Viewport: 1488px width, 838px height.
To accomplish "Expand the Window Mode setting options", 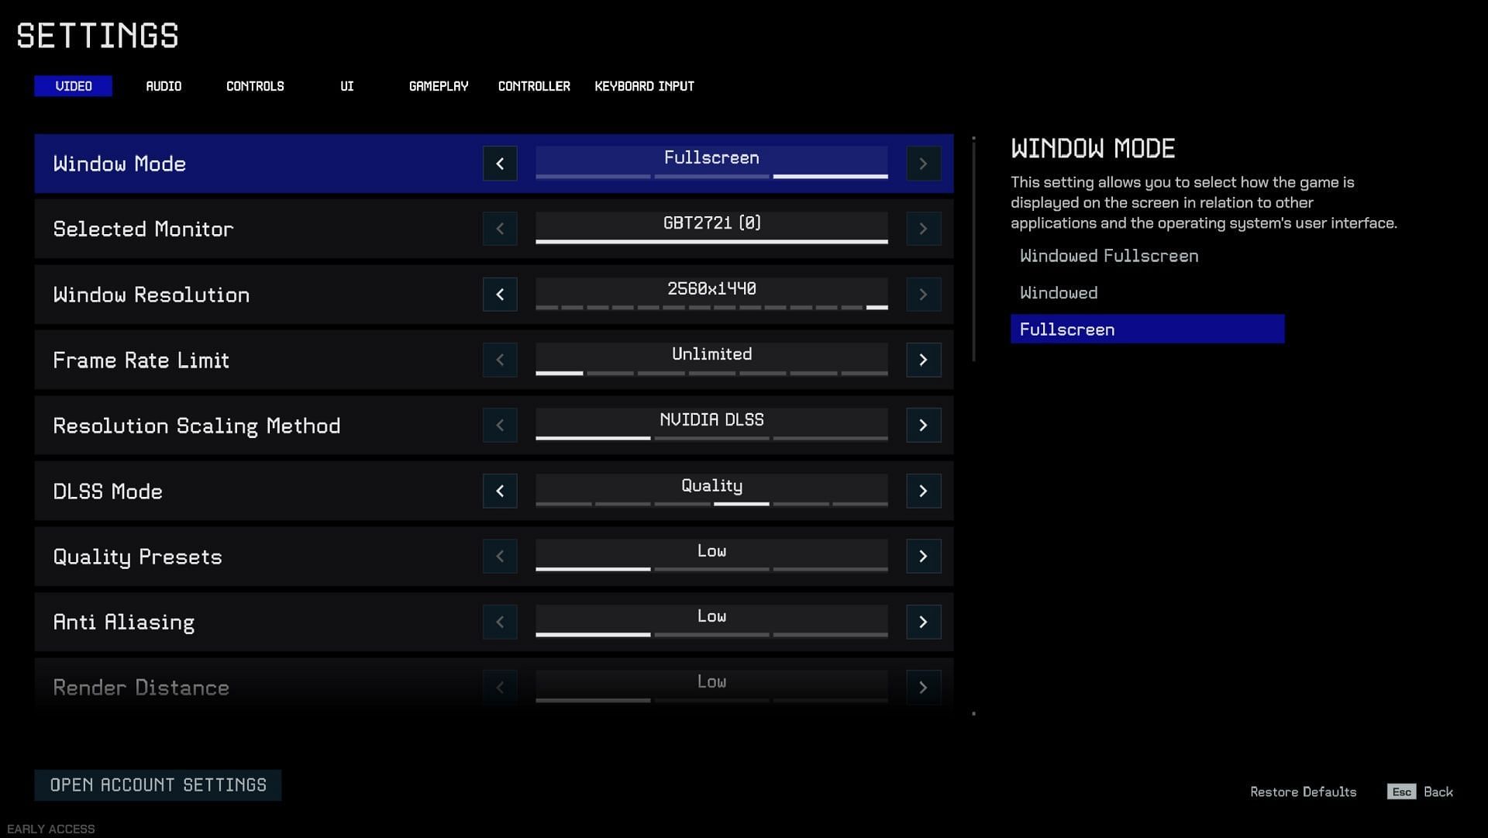I will point(921,164).
